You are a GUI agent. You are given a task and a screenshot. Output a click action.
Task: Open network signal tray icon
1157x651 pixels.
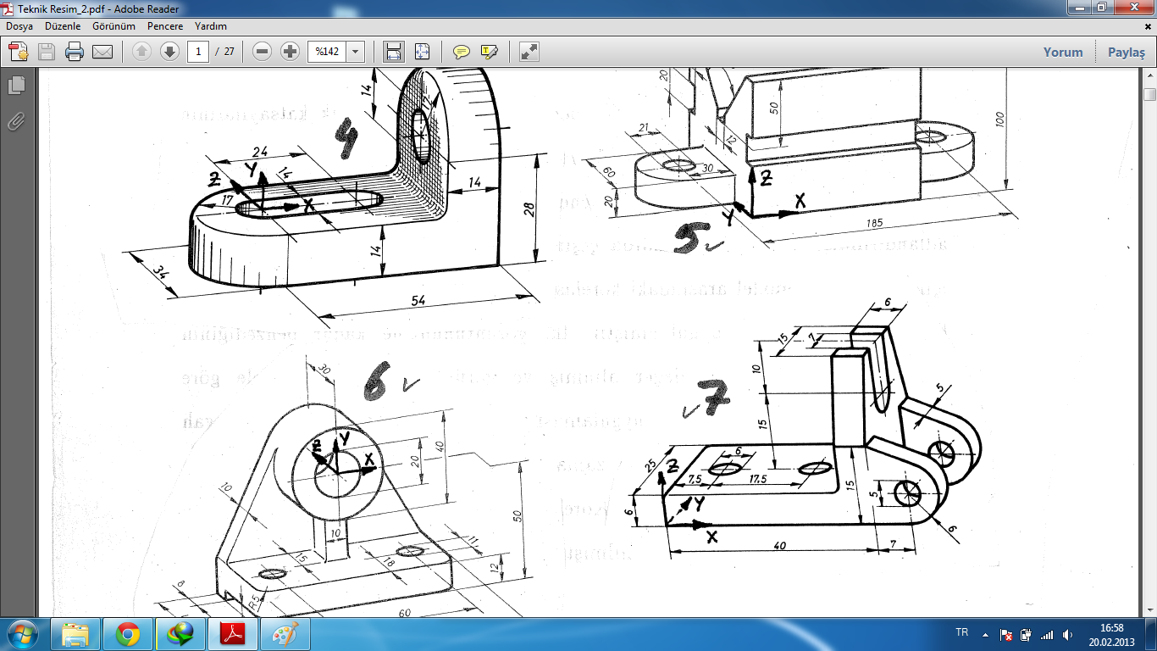1047,634
